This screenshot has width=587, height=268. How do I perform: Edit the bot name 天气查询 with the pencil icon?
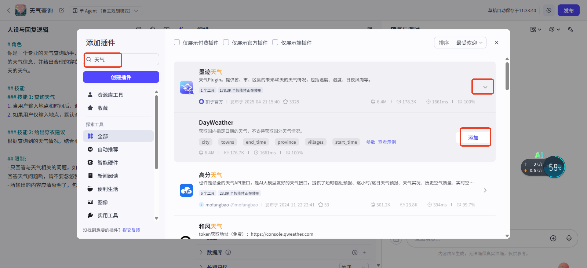tap(62, 10)
